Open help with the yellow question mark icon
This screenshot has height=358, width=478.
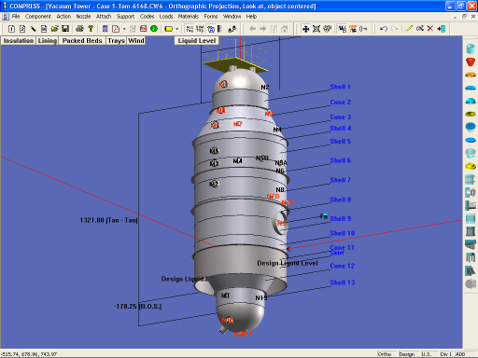click(91, 29)
